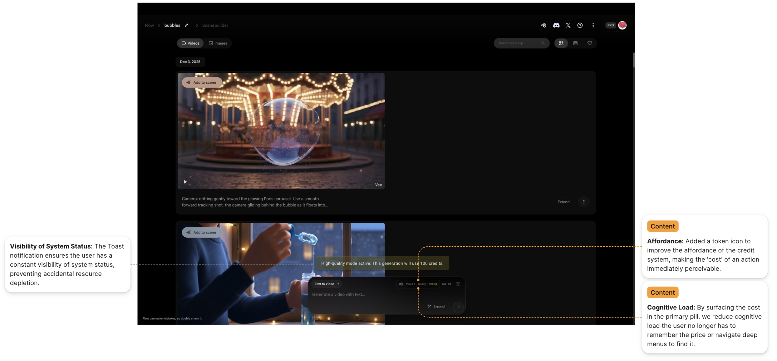Switch to large grid view

coord(561,43)
